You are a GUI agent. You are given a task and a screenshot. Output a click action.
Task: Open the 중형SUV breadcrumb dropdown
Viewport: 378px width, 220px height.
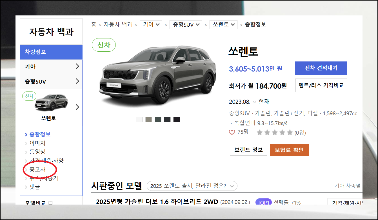tap(186, 24)
